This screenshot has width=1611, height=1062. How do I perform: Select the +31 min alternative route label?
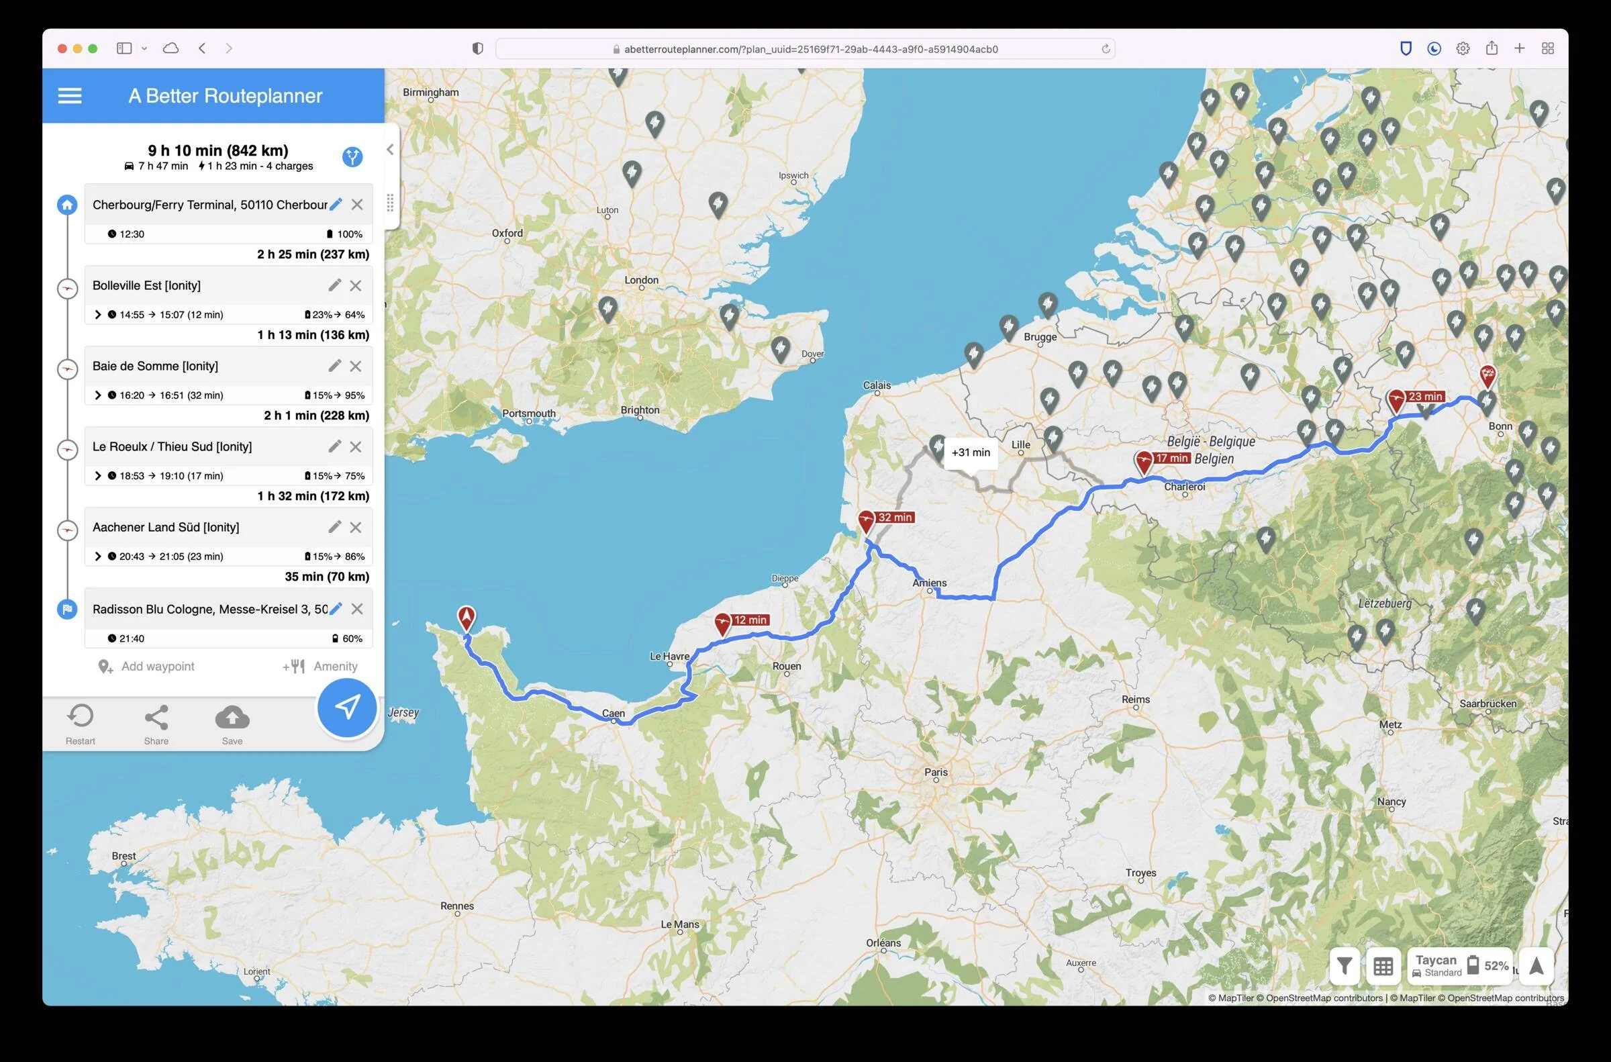coord(971,452)
